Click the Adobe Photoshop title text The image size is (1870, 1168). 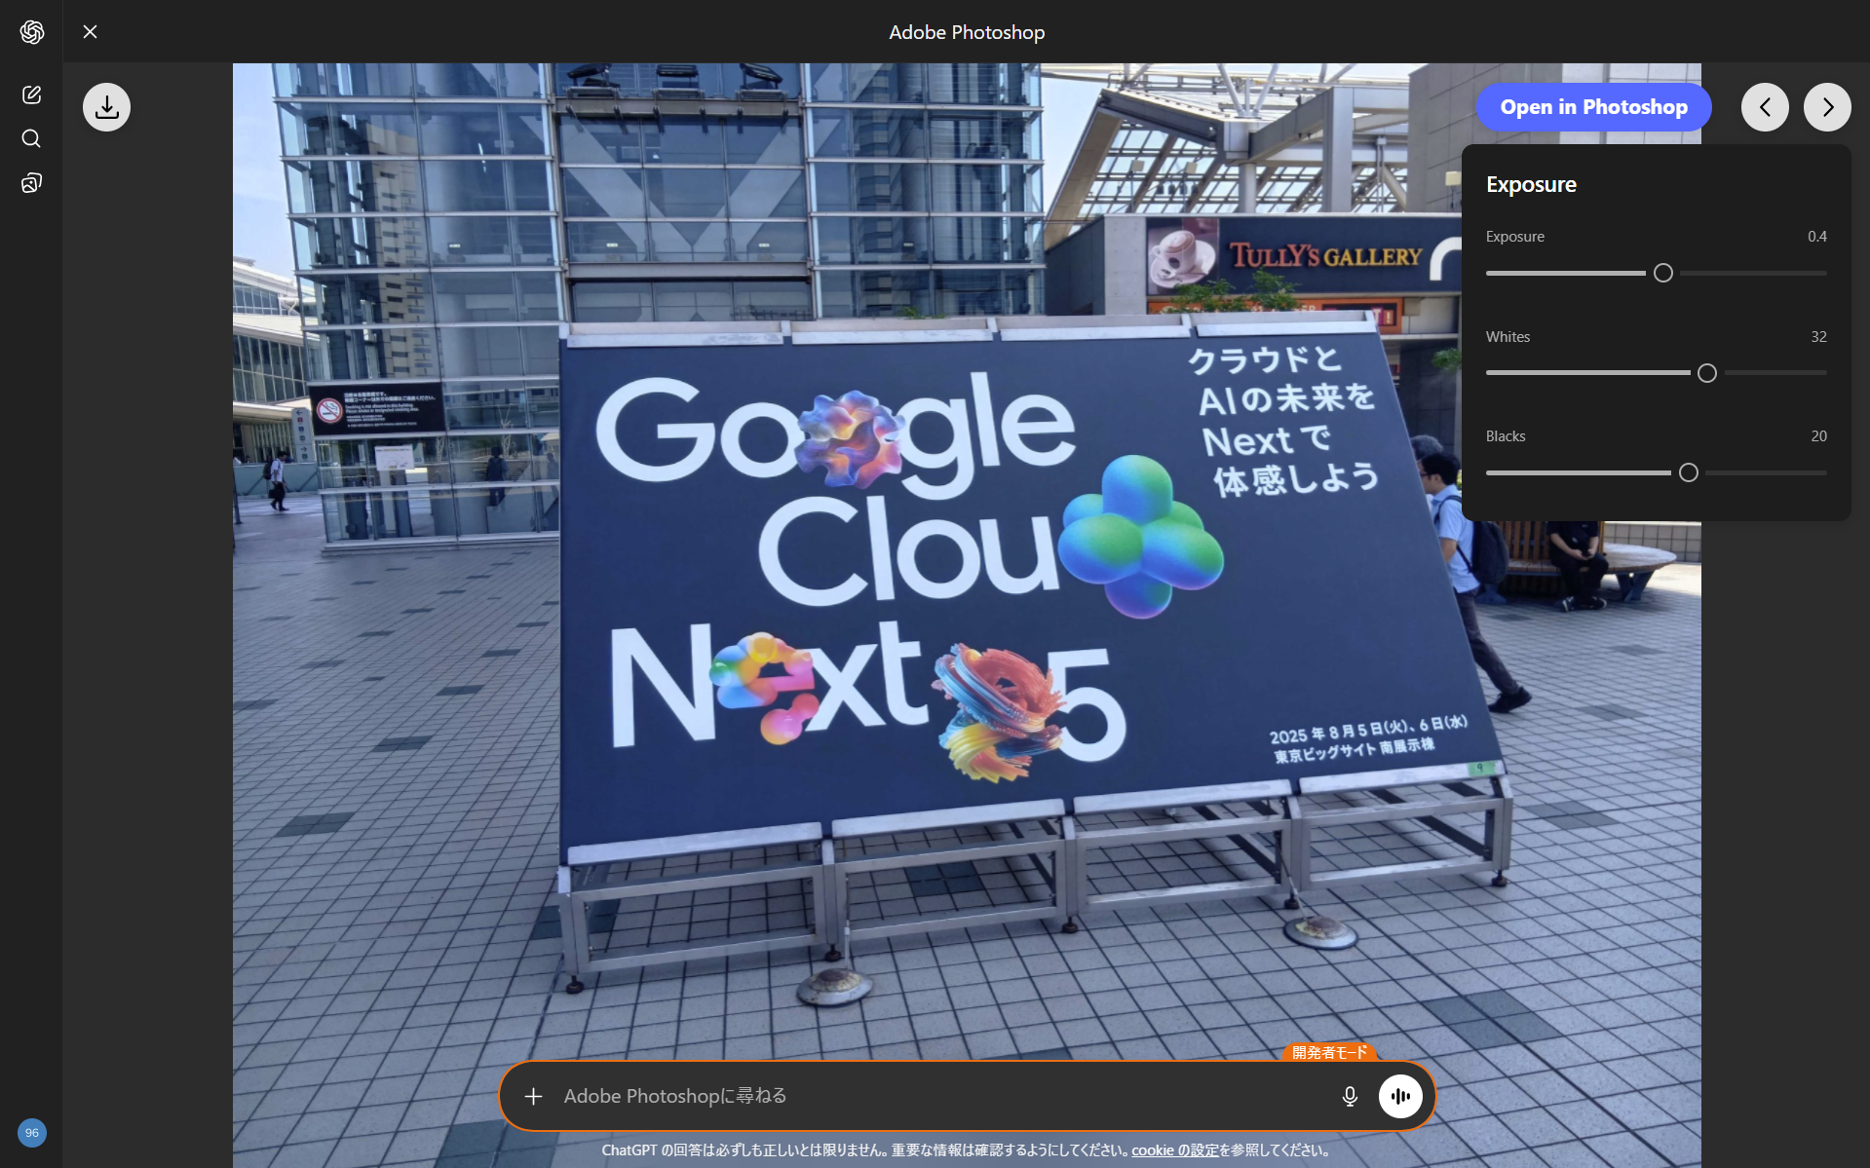point(967,32)
